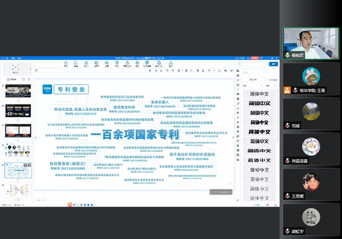This screenshot has width=342, height=239.
Task: Click the export upload-arrow icon in top toolbar
Action: pos(171,63)
